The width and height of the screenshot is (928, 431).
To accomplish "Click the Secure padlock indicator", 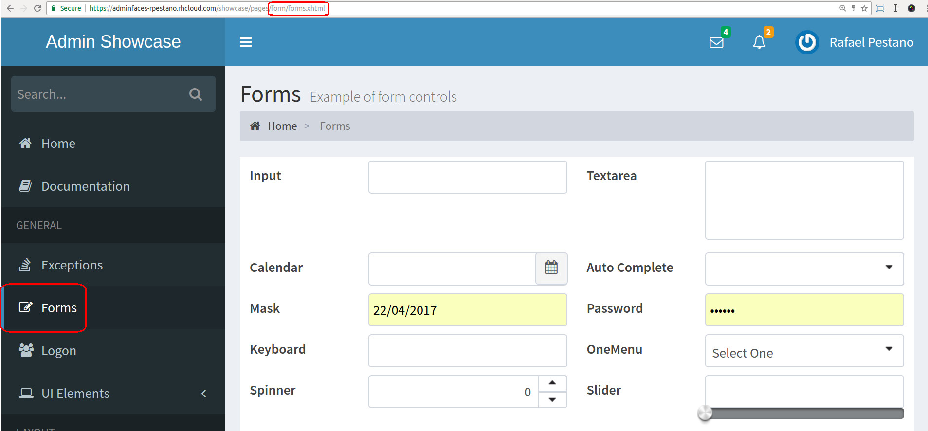I will (66, 8).
